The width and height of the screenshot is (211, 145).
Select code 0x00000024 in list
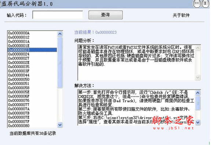click(32, 54)
